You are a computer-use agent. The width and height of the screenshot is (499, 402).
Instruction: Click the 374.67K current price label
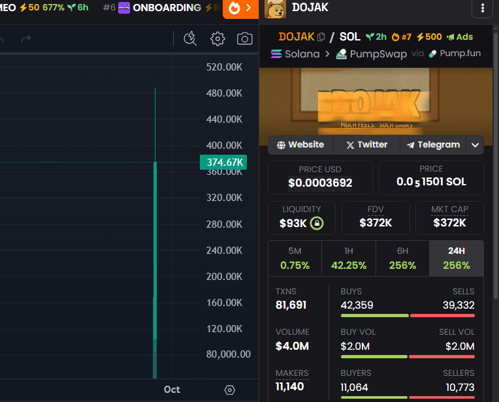tap(223, 162)
